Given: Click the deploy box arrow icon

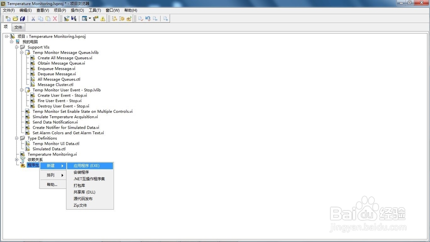Looking at the screenshot, I should coord(129,19).
